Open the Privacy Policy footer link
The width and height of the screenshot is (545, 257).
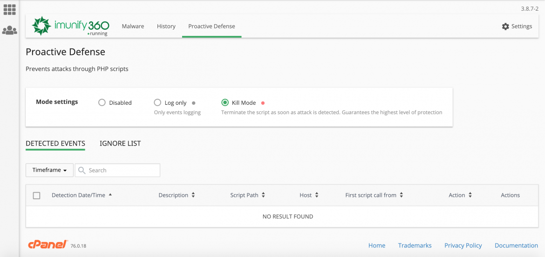[463, 245]
